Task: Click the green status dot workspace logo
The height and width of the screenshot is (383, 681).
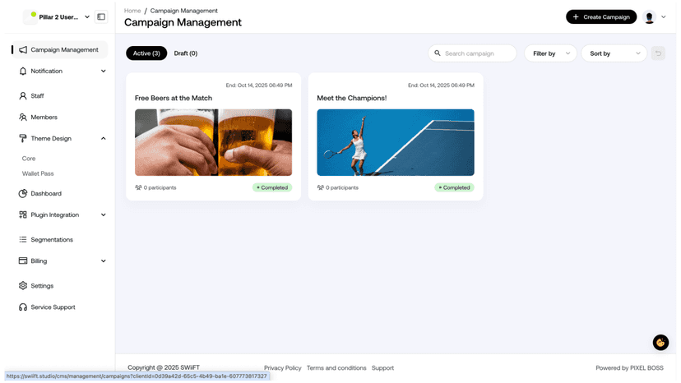Action: pyautogui.click(x=30, y=17)
